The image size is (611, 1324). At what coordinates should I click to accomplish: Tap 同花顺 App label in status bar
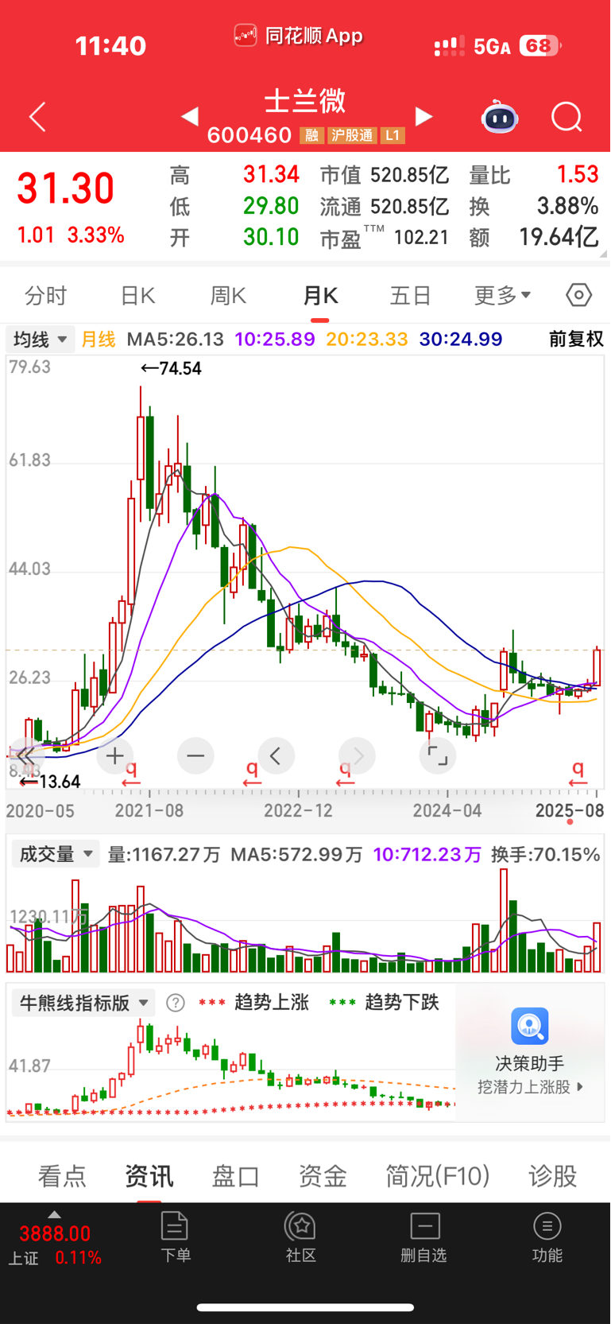[x=299, y=36]
